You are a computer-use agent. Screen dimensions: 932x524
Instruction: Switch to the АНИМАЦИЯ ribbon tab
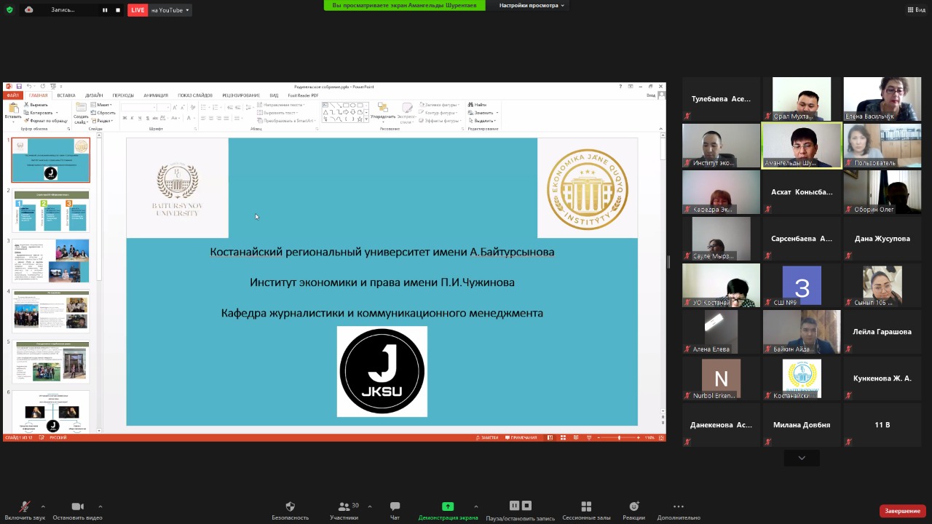click(156, 95)
